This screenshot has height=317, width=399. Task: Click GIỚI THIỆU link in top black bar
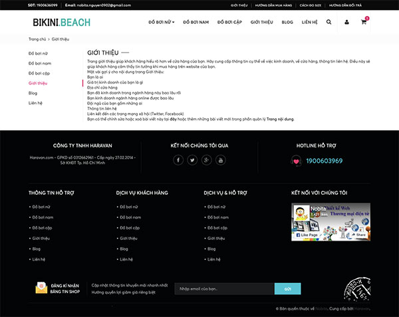[239, 5]
